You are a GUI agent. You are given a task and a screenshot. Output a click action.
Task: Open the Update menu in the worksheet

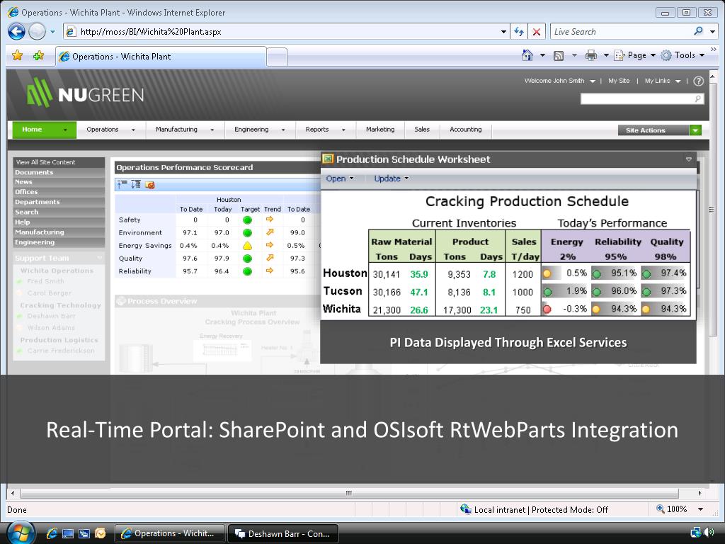click(x=391, y=178)
